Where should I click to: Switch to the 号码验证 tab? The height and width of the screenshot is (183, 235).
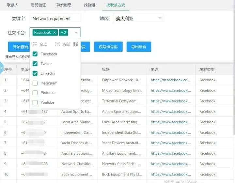pos(39,5)
